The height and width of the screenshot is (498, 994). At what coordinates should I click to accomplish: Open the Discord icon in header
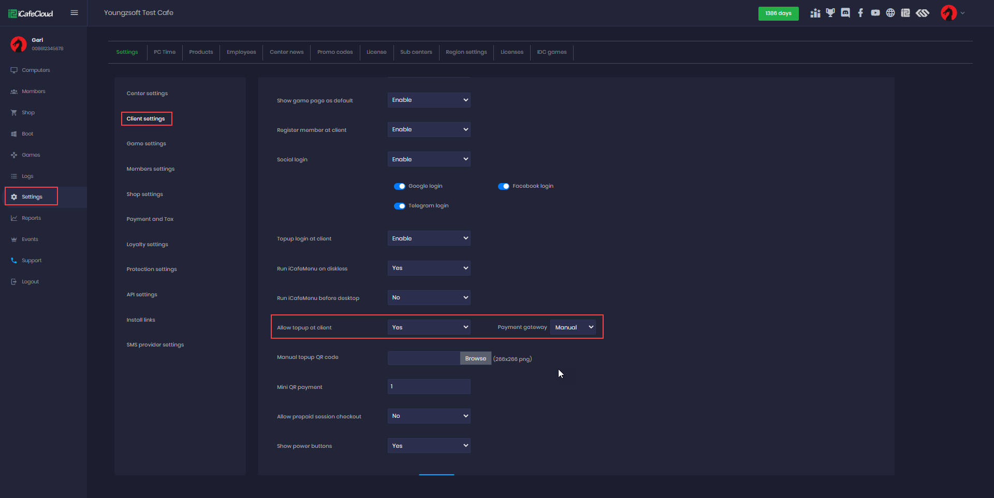tap(845, 13)
